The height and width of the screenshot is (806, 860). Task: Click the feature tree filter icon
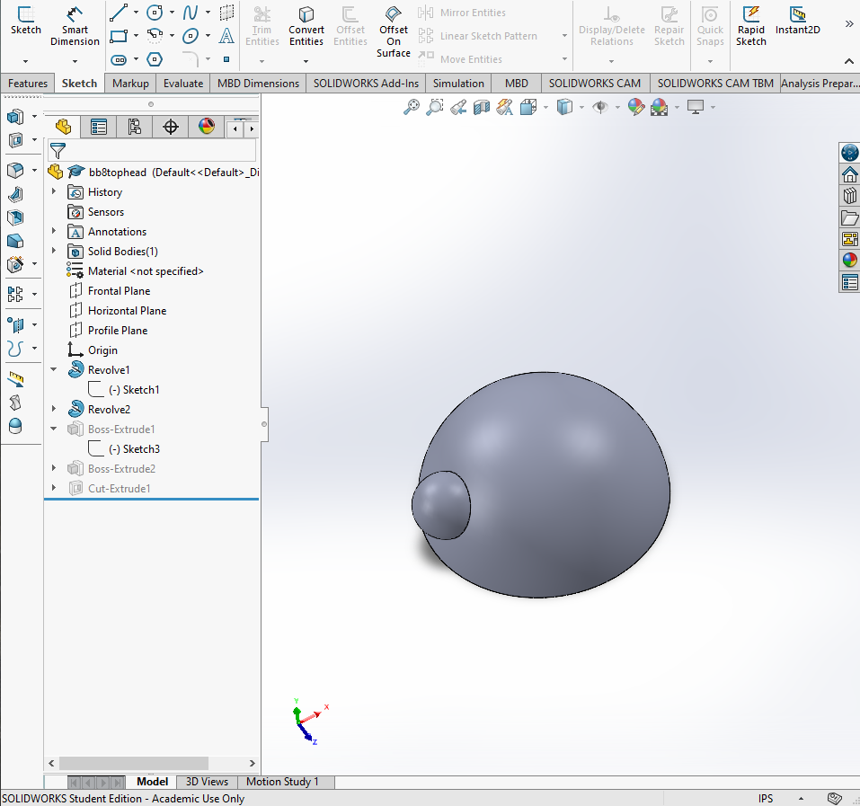tap(58, 150)
